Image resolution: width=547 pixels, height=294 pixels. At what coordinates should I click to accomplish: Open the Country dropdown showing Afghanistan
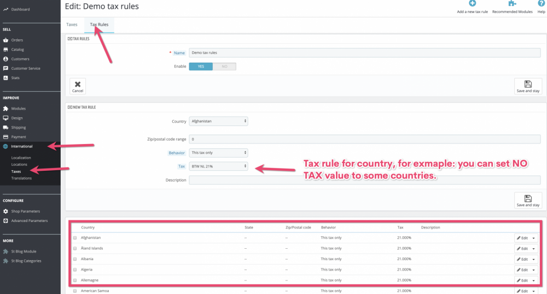[x=218, y=121]
